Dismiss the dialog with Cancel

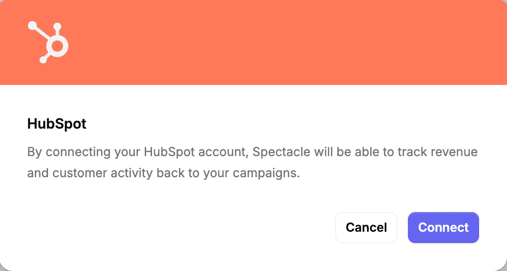pos(366,227)
